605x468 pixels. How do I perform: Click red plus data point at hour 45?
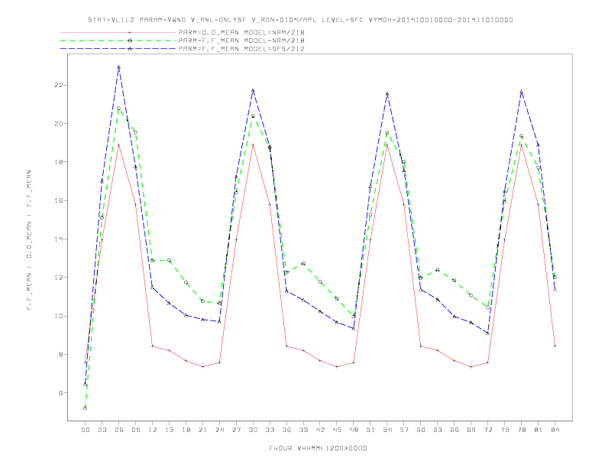tap(337, 366)
